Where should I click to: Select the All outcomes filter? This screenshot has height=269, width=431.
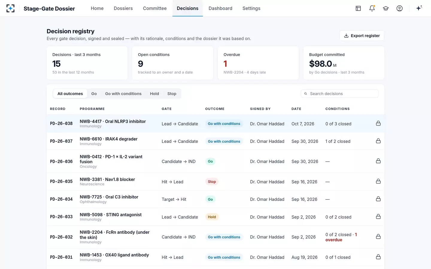coord(70,94)
